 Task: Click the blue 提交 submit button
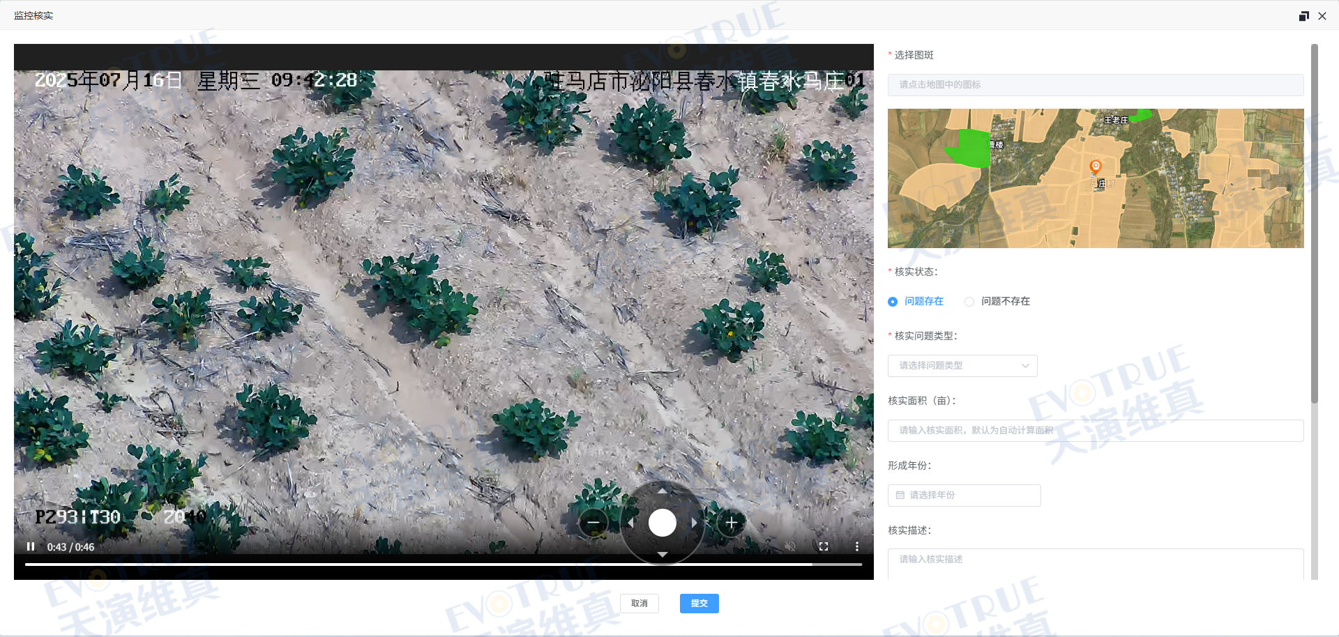[x=699, y=604]
